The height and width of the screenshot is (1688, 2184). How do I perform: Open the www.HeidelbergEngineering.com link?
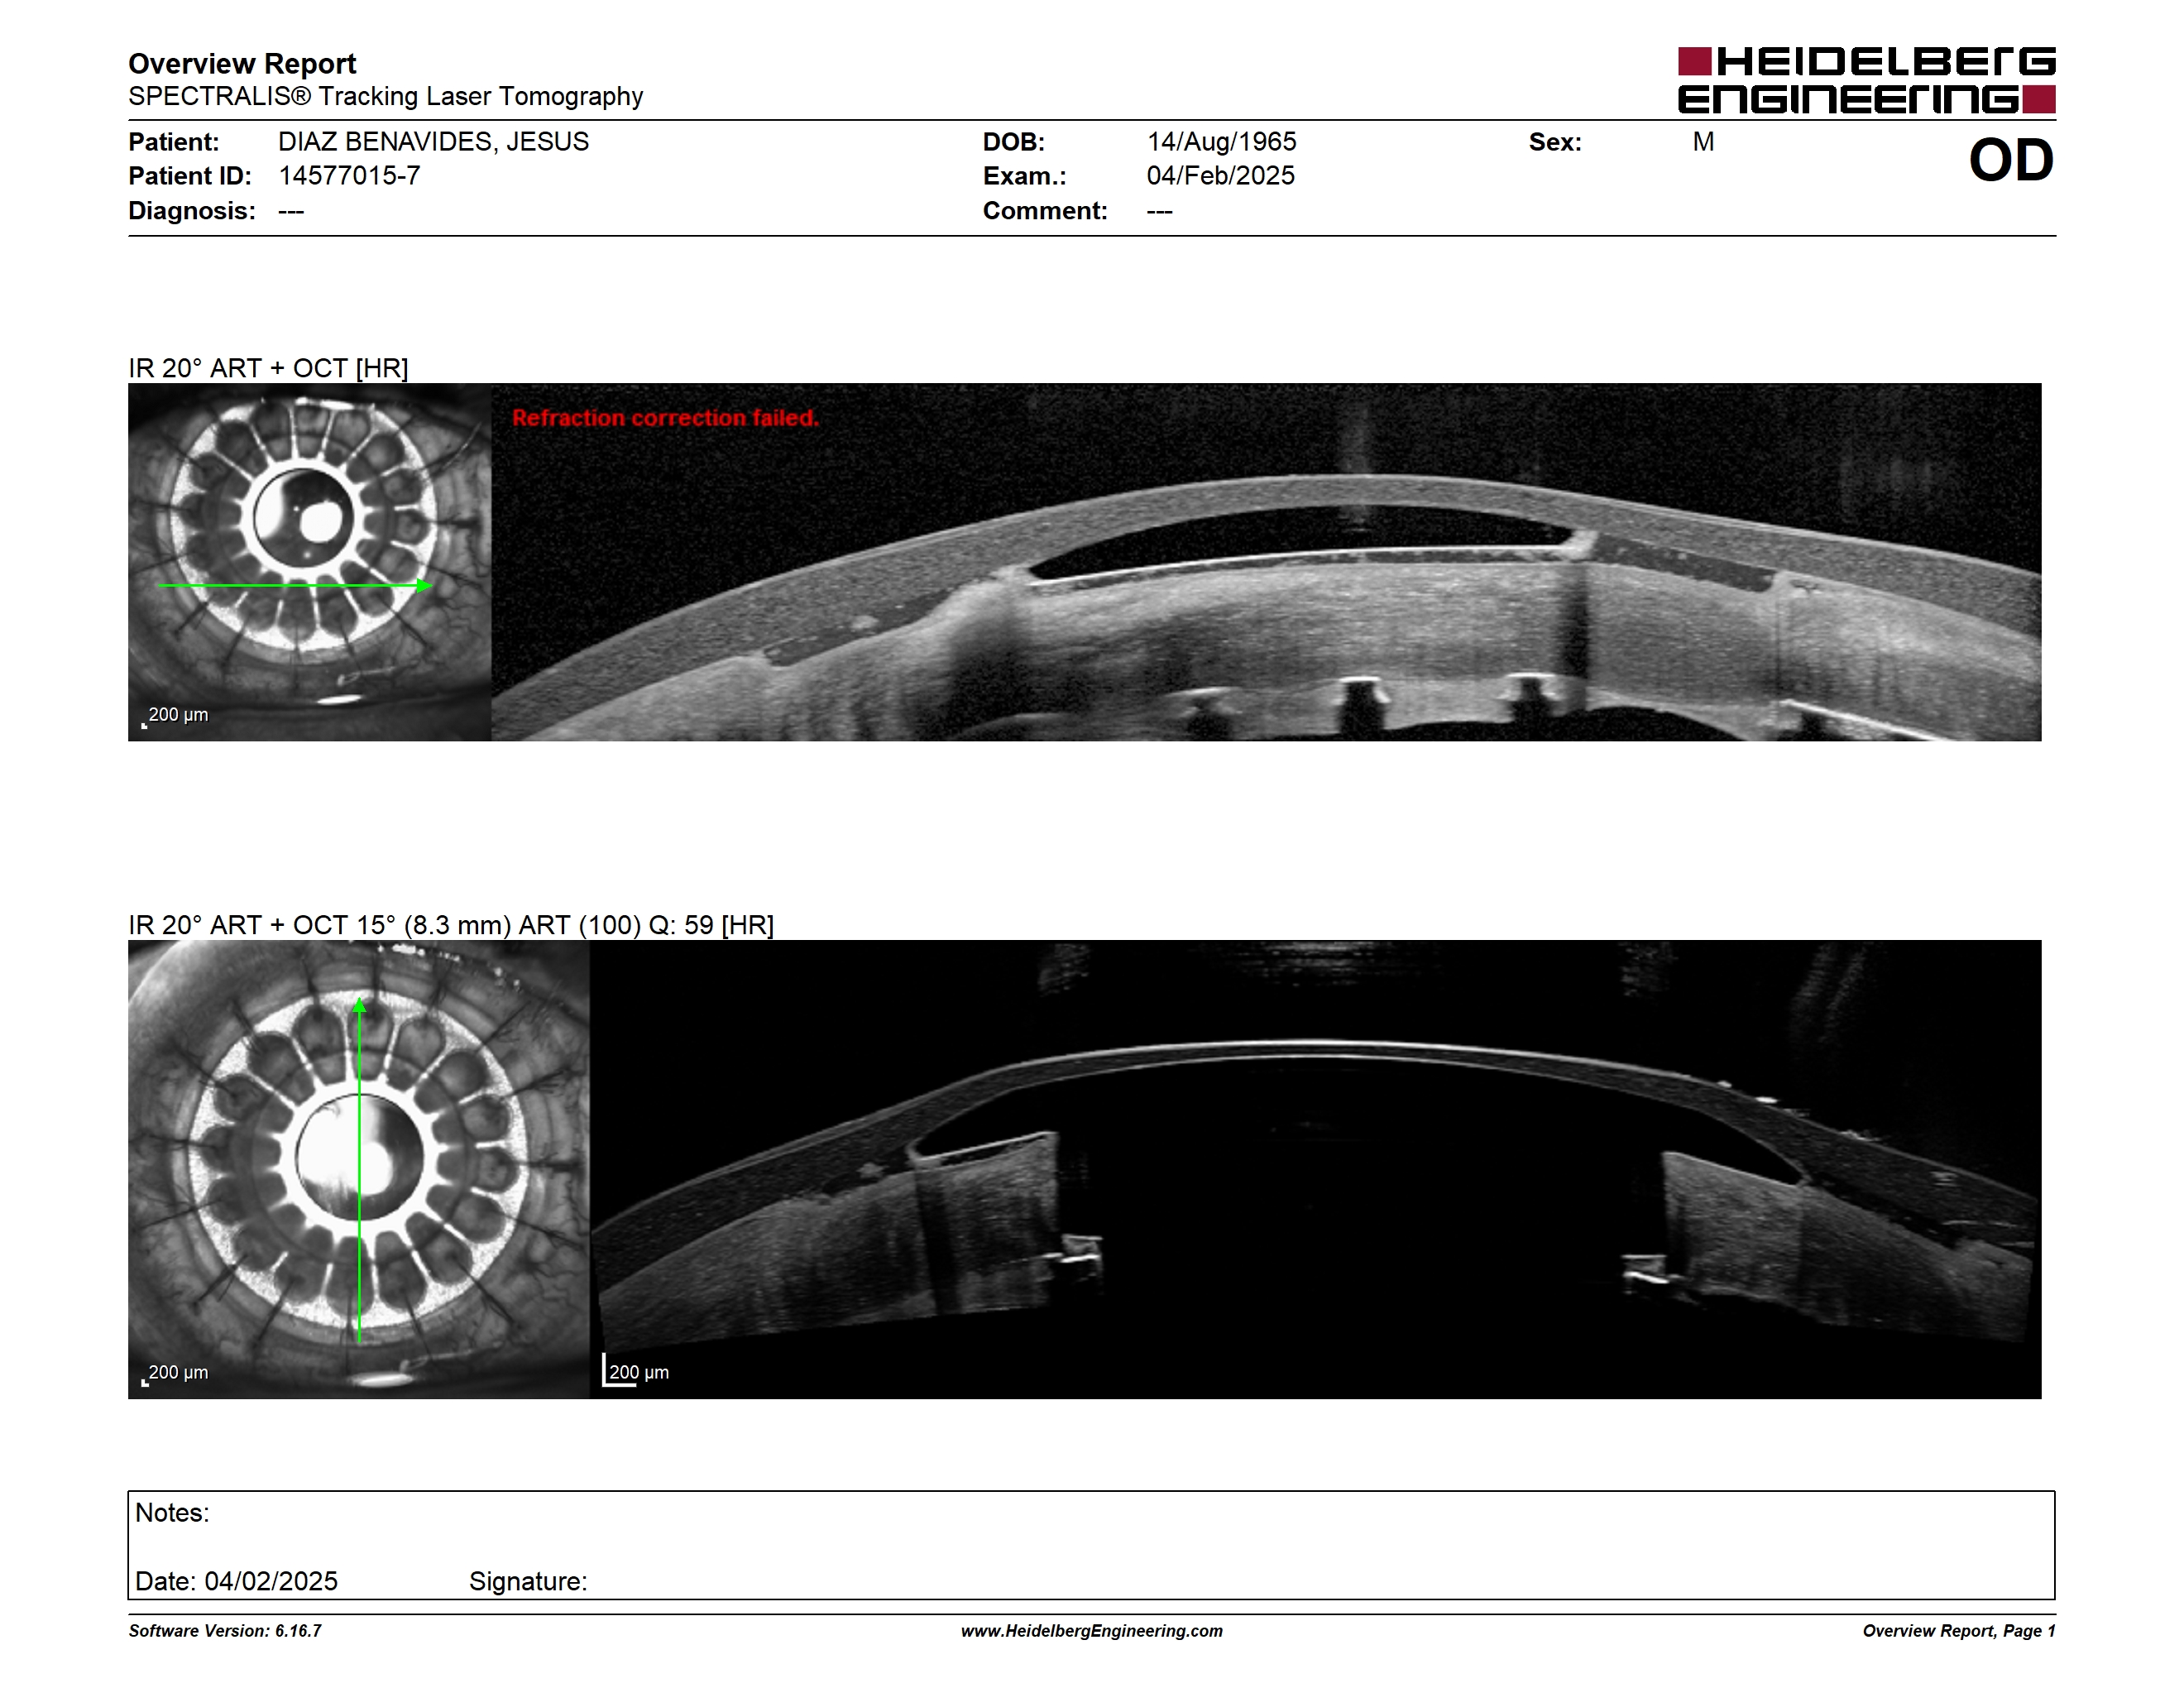1092,1631
